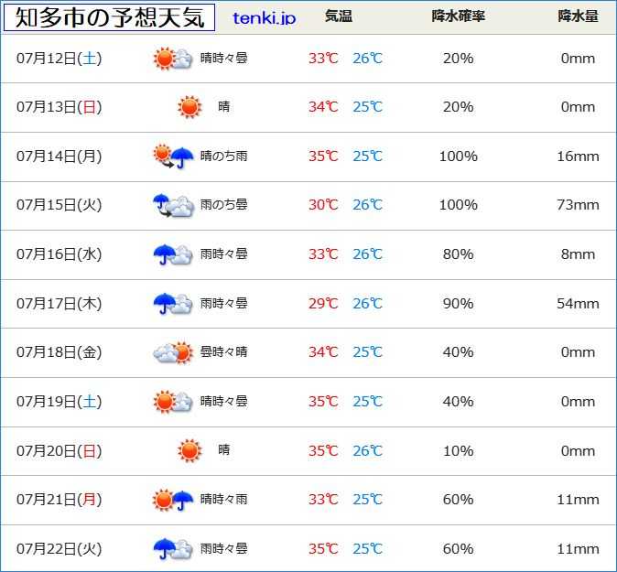Select the date 07月12日(土)
Image resolution: width=617 pixels, height=572 pixels.
[x=59, y=59]
